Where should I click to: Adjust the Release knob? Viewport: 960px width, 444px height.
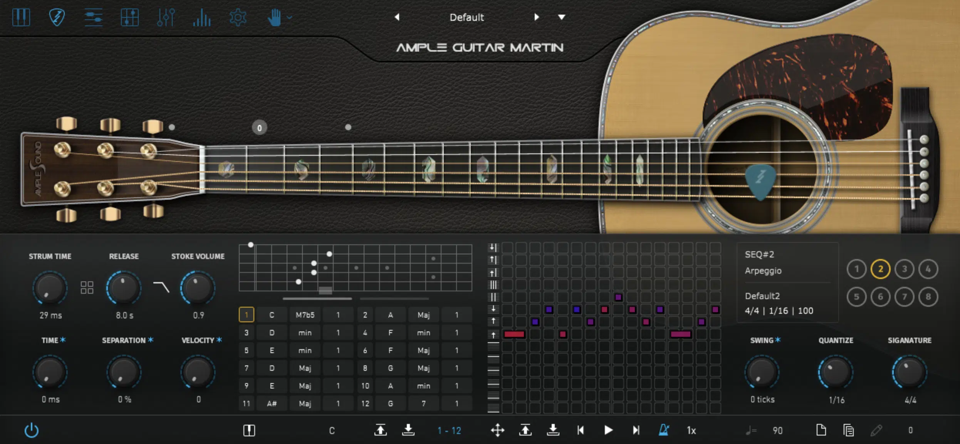124,288
